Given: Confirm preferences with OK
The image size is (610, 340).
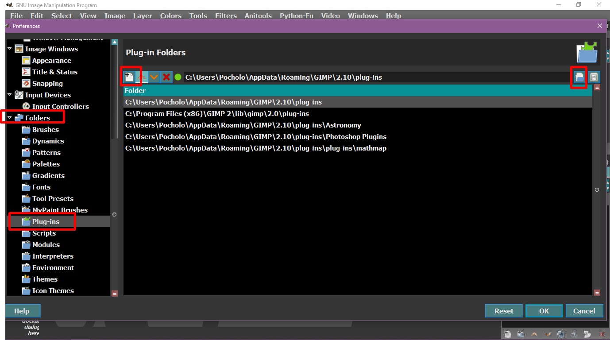Looking at the screenshot, I should tap(544, 311).
